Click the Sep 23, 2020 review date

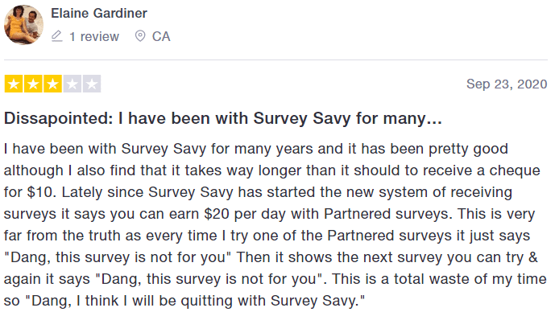click(507, 84)
